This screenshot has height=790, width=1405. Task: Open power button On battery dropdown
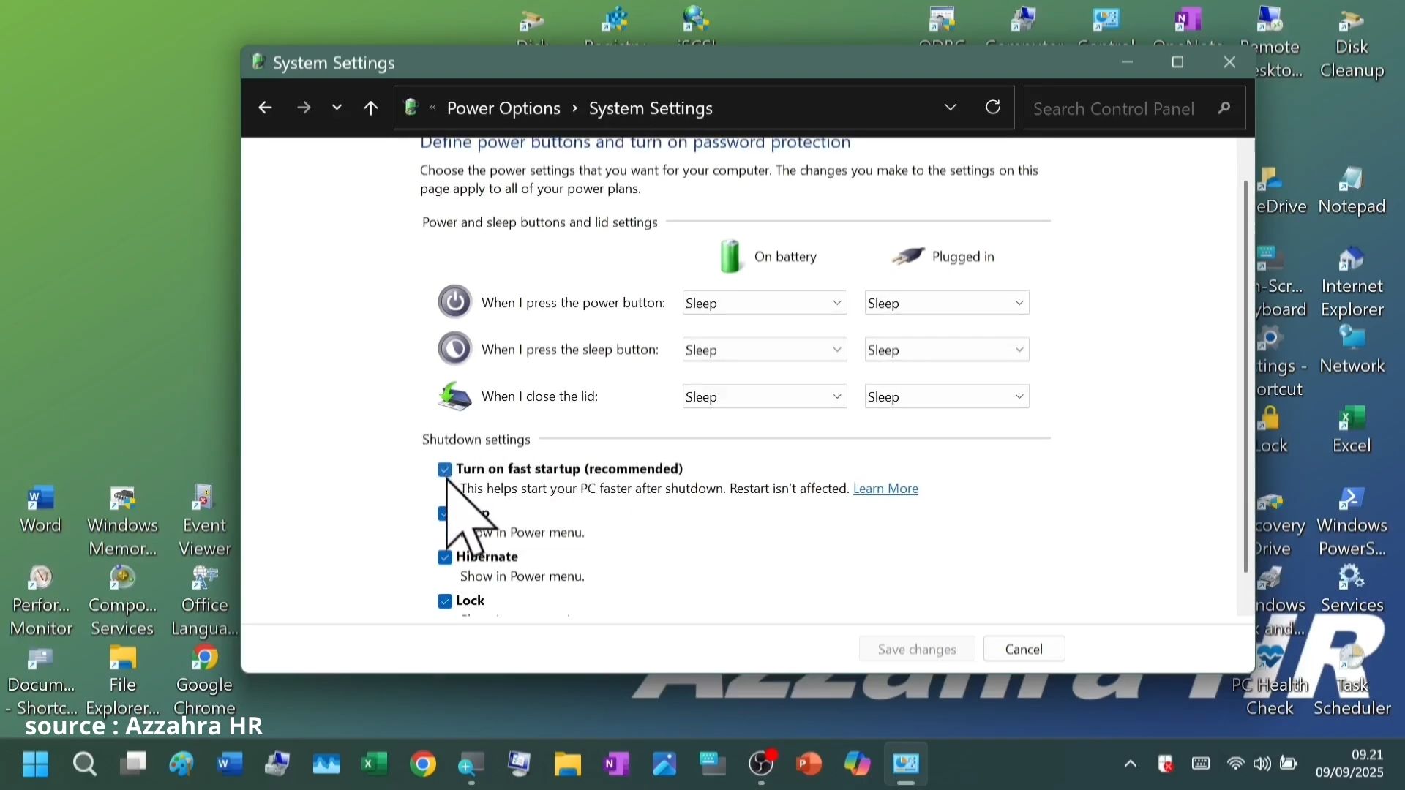765,303
